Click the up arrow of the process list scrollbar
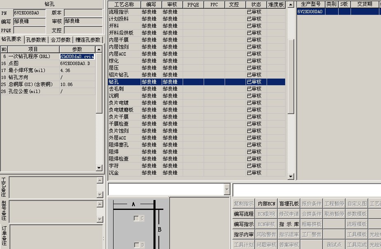The image size is (381, 249). (290, 5)
